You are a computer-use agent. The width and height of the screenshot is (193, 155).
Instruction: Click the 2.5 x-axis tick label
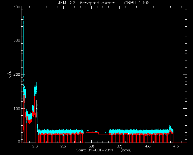63,146
